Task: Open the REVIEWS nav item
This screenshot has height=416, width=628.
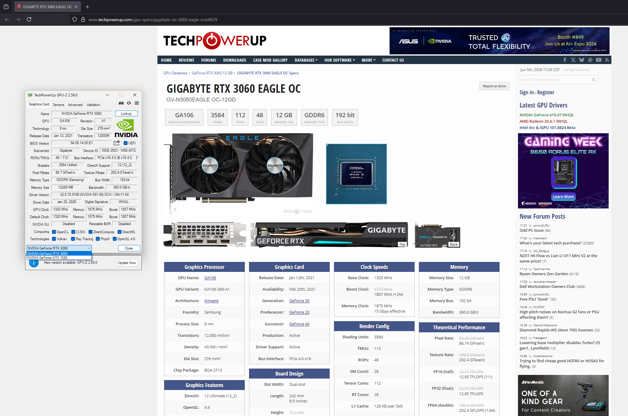Action: coord(186,60)
